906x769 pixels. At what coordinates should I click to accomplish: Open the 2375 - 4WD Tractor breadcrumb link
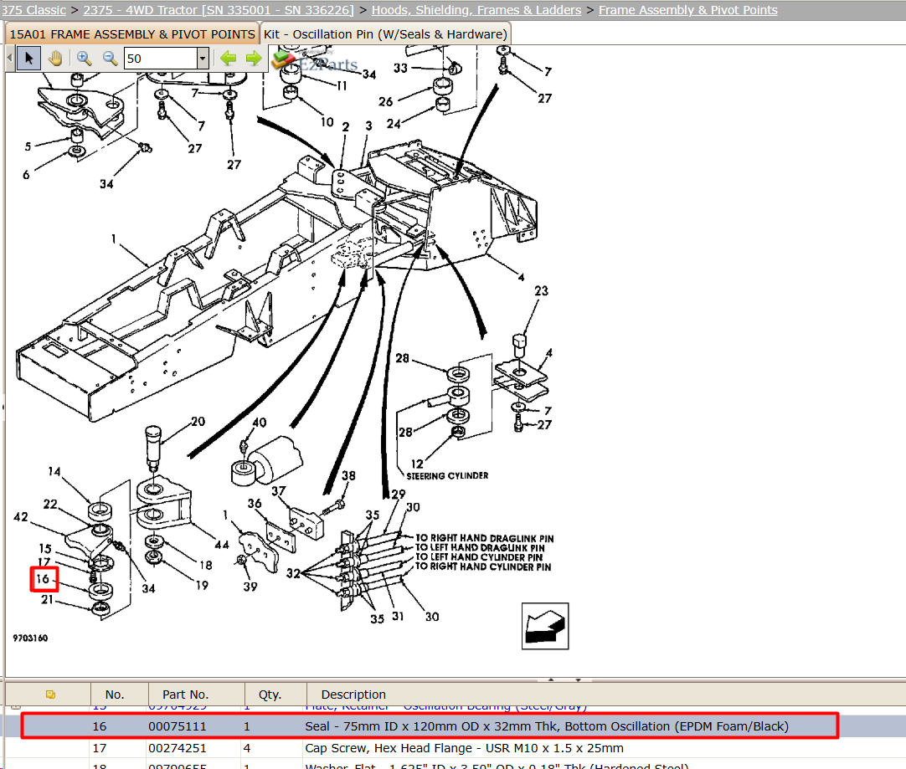219,10
